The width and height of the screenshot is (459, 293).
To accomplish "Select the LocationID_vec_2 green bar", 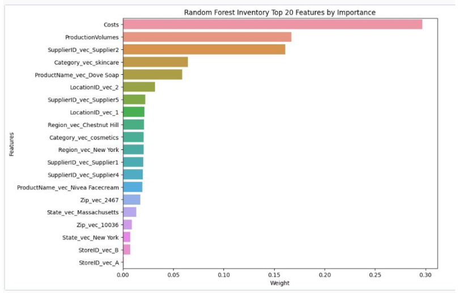I will tap(139, 87).
